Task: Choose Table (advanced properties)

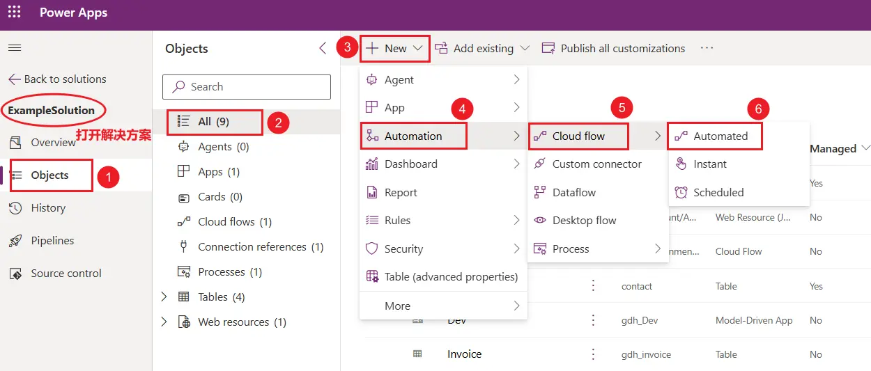Action: click(443, 277)
